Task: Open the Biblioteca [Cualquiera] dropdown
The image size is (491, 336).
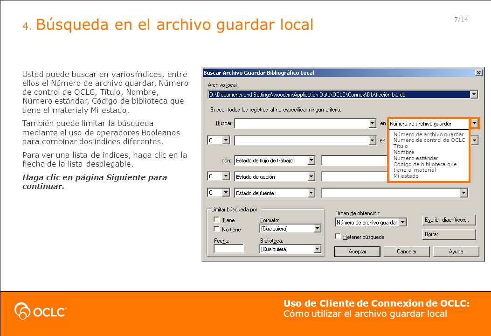Action: point(317,249)
